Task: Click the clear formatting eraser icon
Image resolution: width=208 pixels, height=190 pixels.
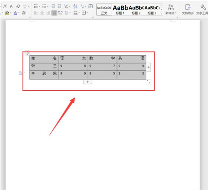Action: pyautogui.click(x=18, y=6)
